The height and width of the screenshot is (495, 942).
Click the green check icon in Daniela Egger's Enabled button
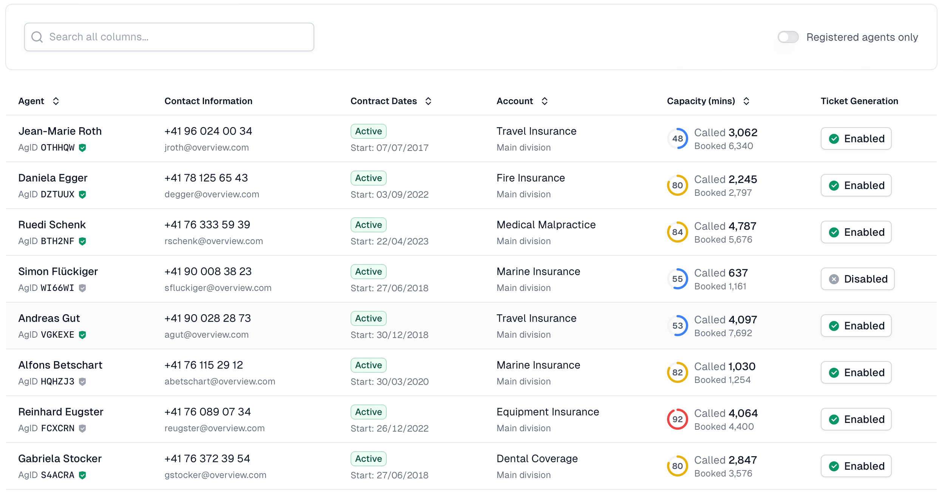[834, 185]
